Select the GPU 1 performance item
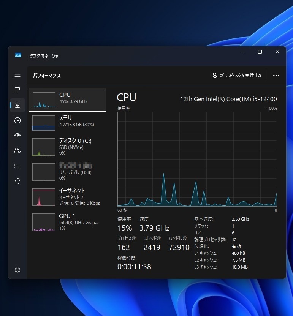The width and height of the screenshot is (293, 316). pos(67,222)
